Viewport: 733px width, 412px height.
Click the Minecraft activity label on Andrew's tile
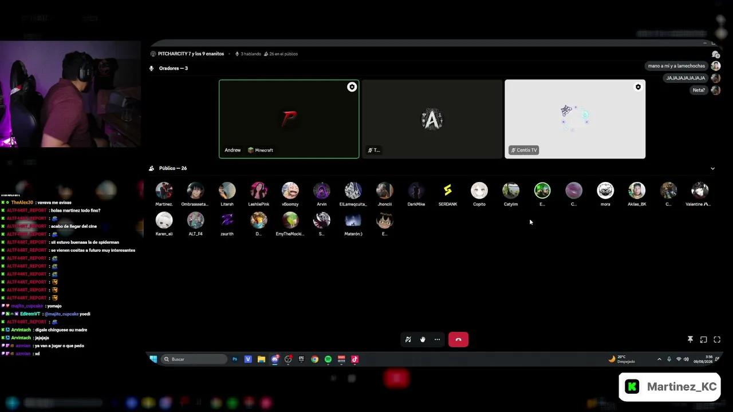click(x=261, y=150)
